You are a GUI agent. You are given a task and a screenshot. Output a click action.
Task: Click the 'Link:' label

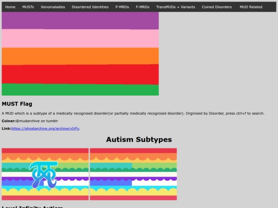[7, 128]
